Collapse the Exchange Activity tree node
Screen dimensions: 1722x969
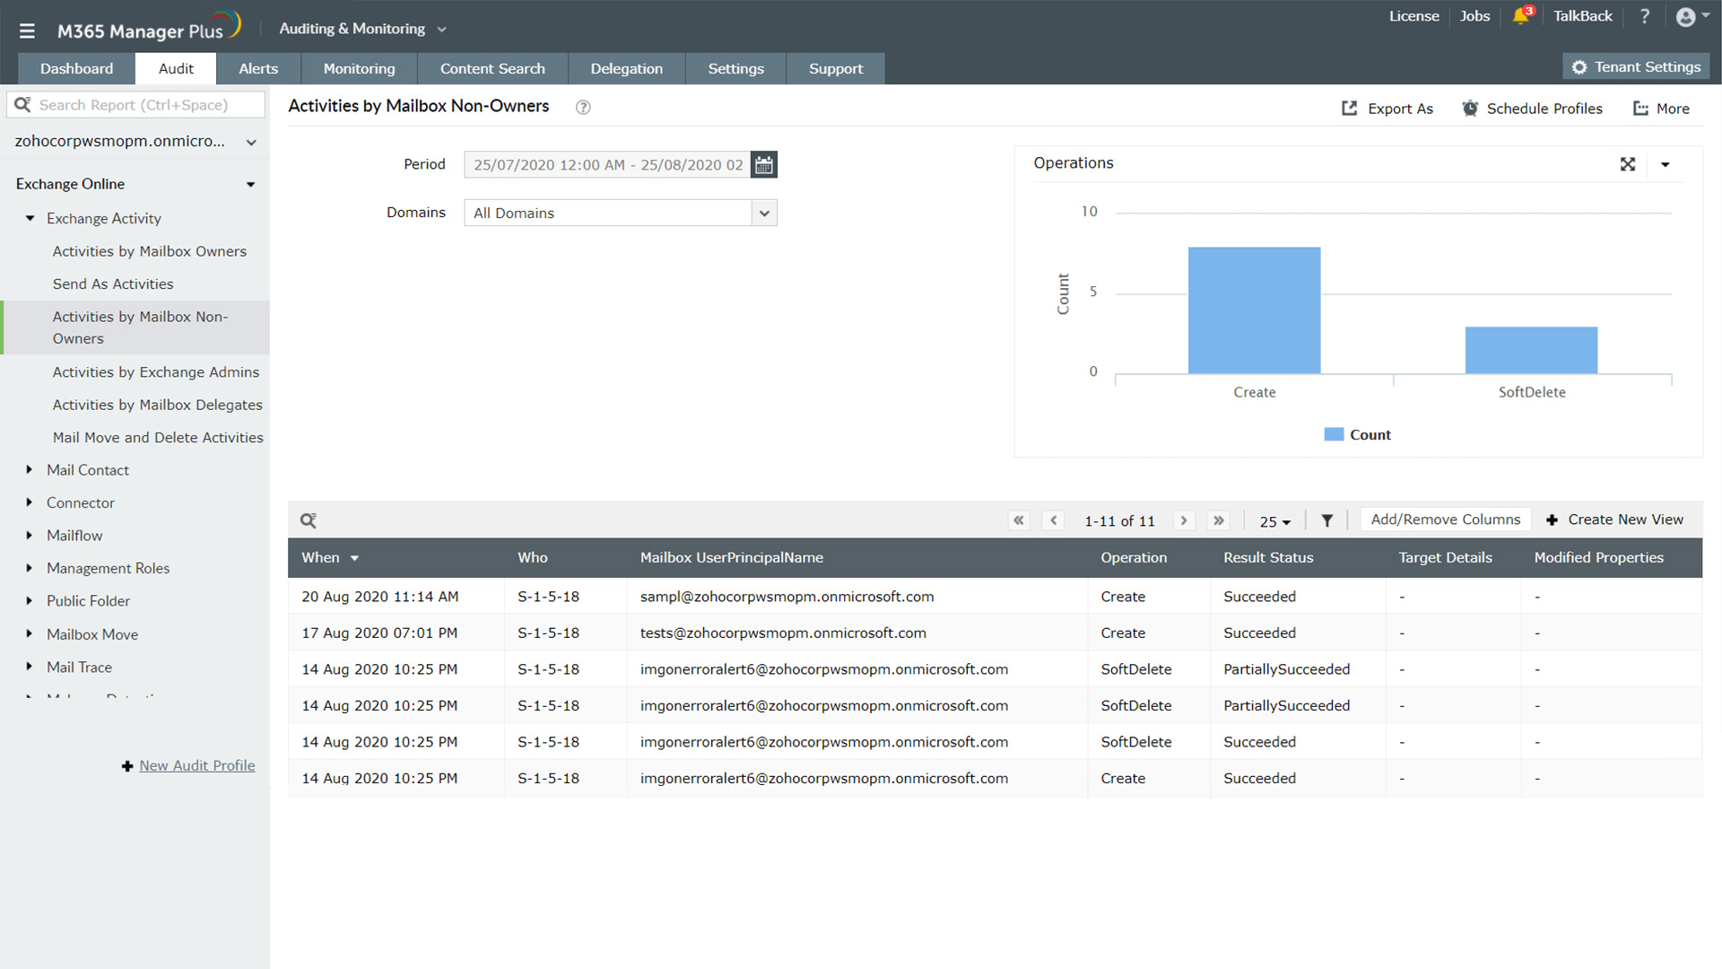30,219
